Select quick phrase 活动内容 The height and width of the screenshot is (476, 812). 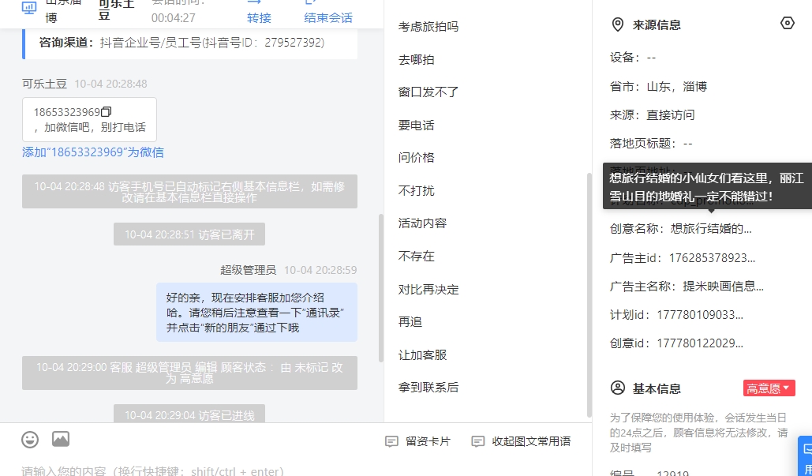coord(422,223)
